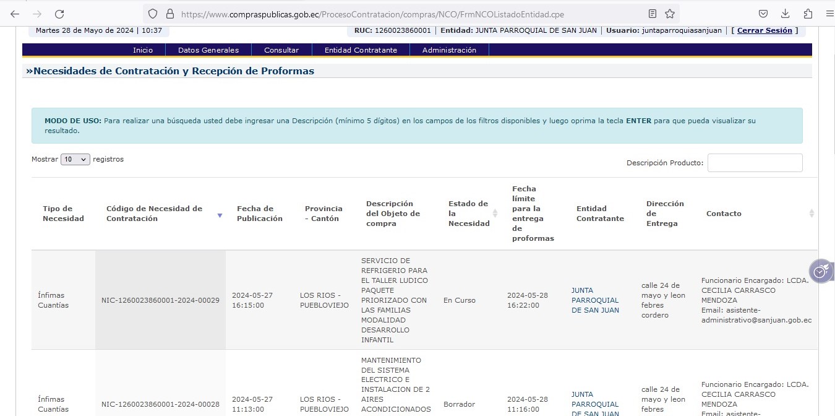
Task: Open JUNTA PARROQUIAL DE SAN JUAN first row link
Action: pos(595,300)
